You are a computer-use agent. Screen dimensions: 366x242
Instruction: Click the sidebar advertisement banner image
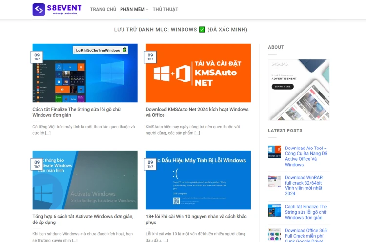click(x=298, y=90)
